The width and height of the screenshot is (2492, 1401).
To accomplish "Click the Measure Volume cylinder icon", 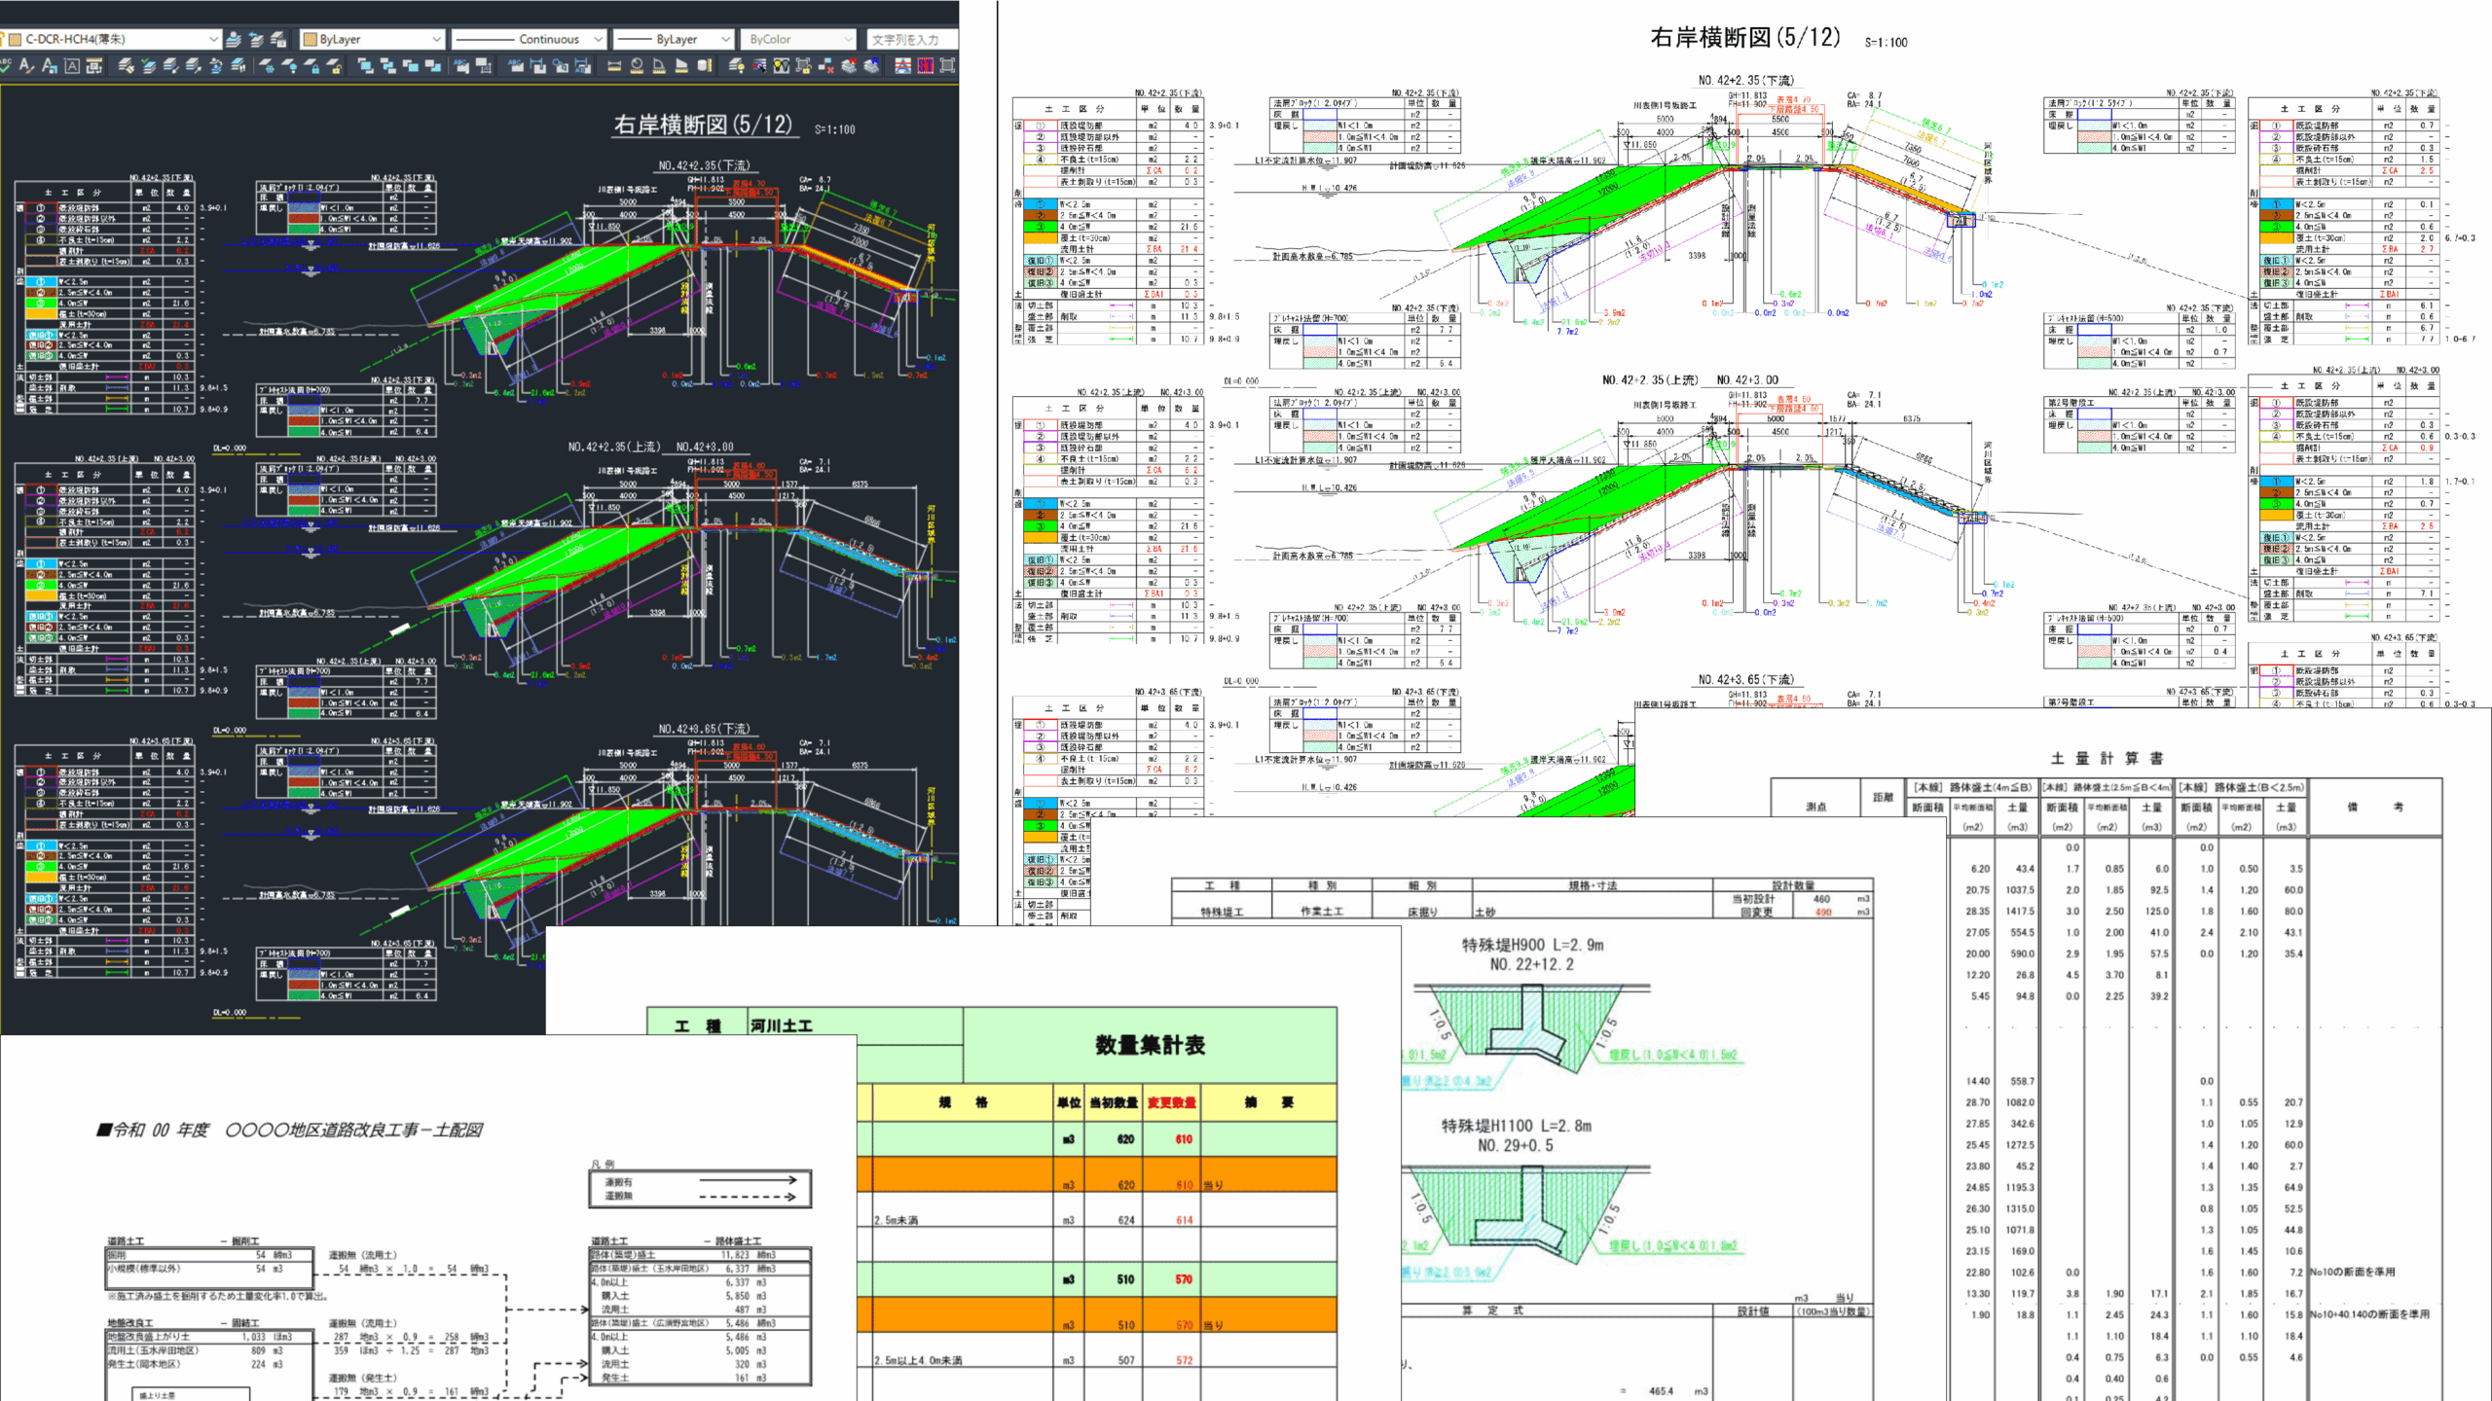I will point(704,65).
